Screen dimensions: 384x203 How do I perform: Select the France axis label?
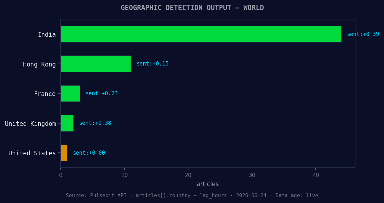click(x=45, y=94)
